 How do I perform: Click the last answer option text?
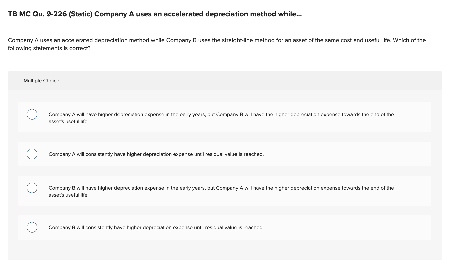point(156,227)
